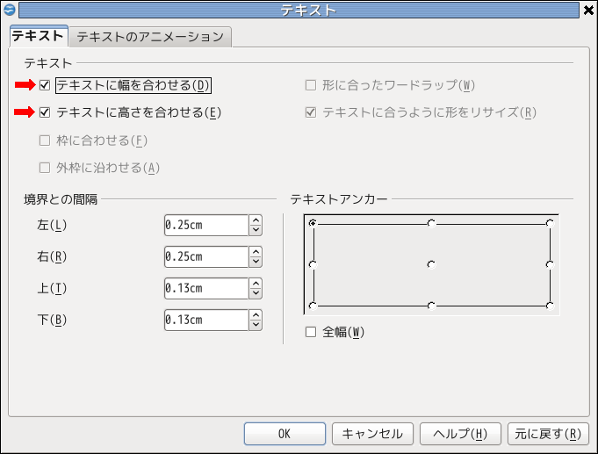This screenshot has width=598, height=454.
Task: Select the テキスト tab
Action: (38, 37)
